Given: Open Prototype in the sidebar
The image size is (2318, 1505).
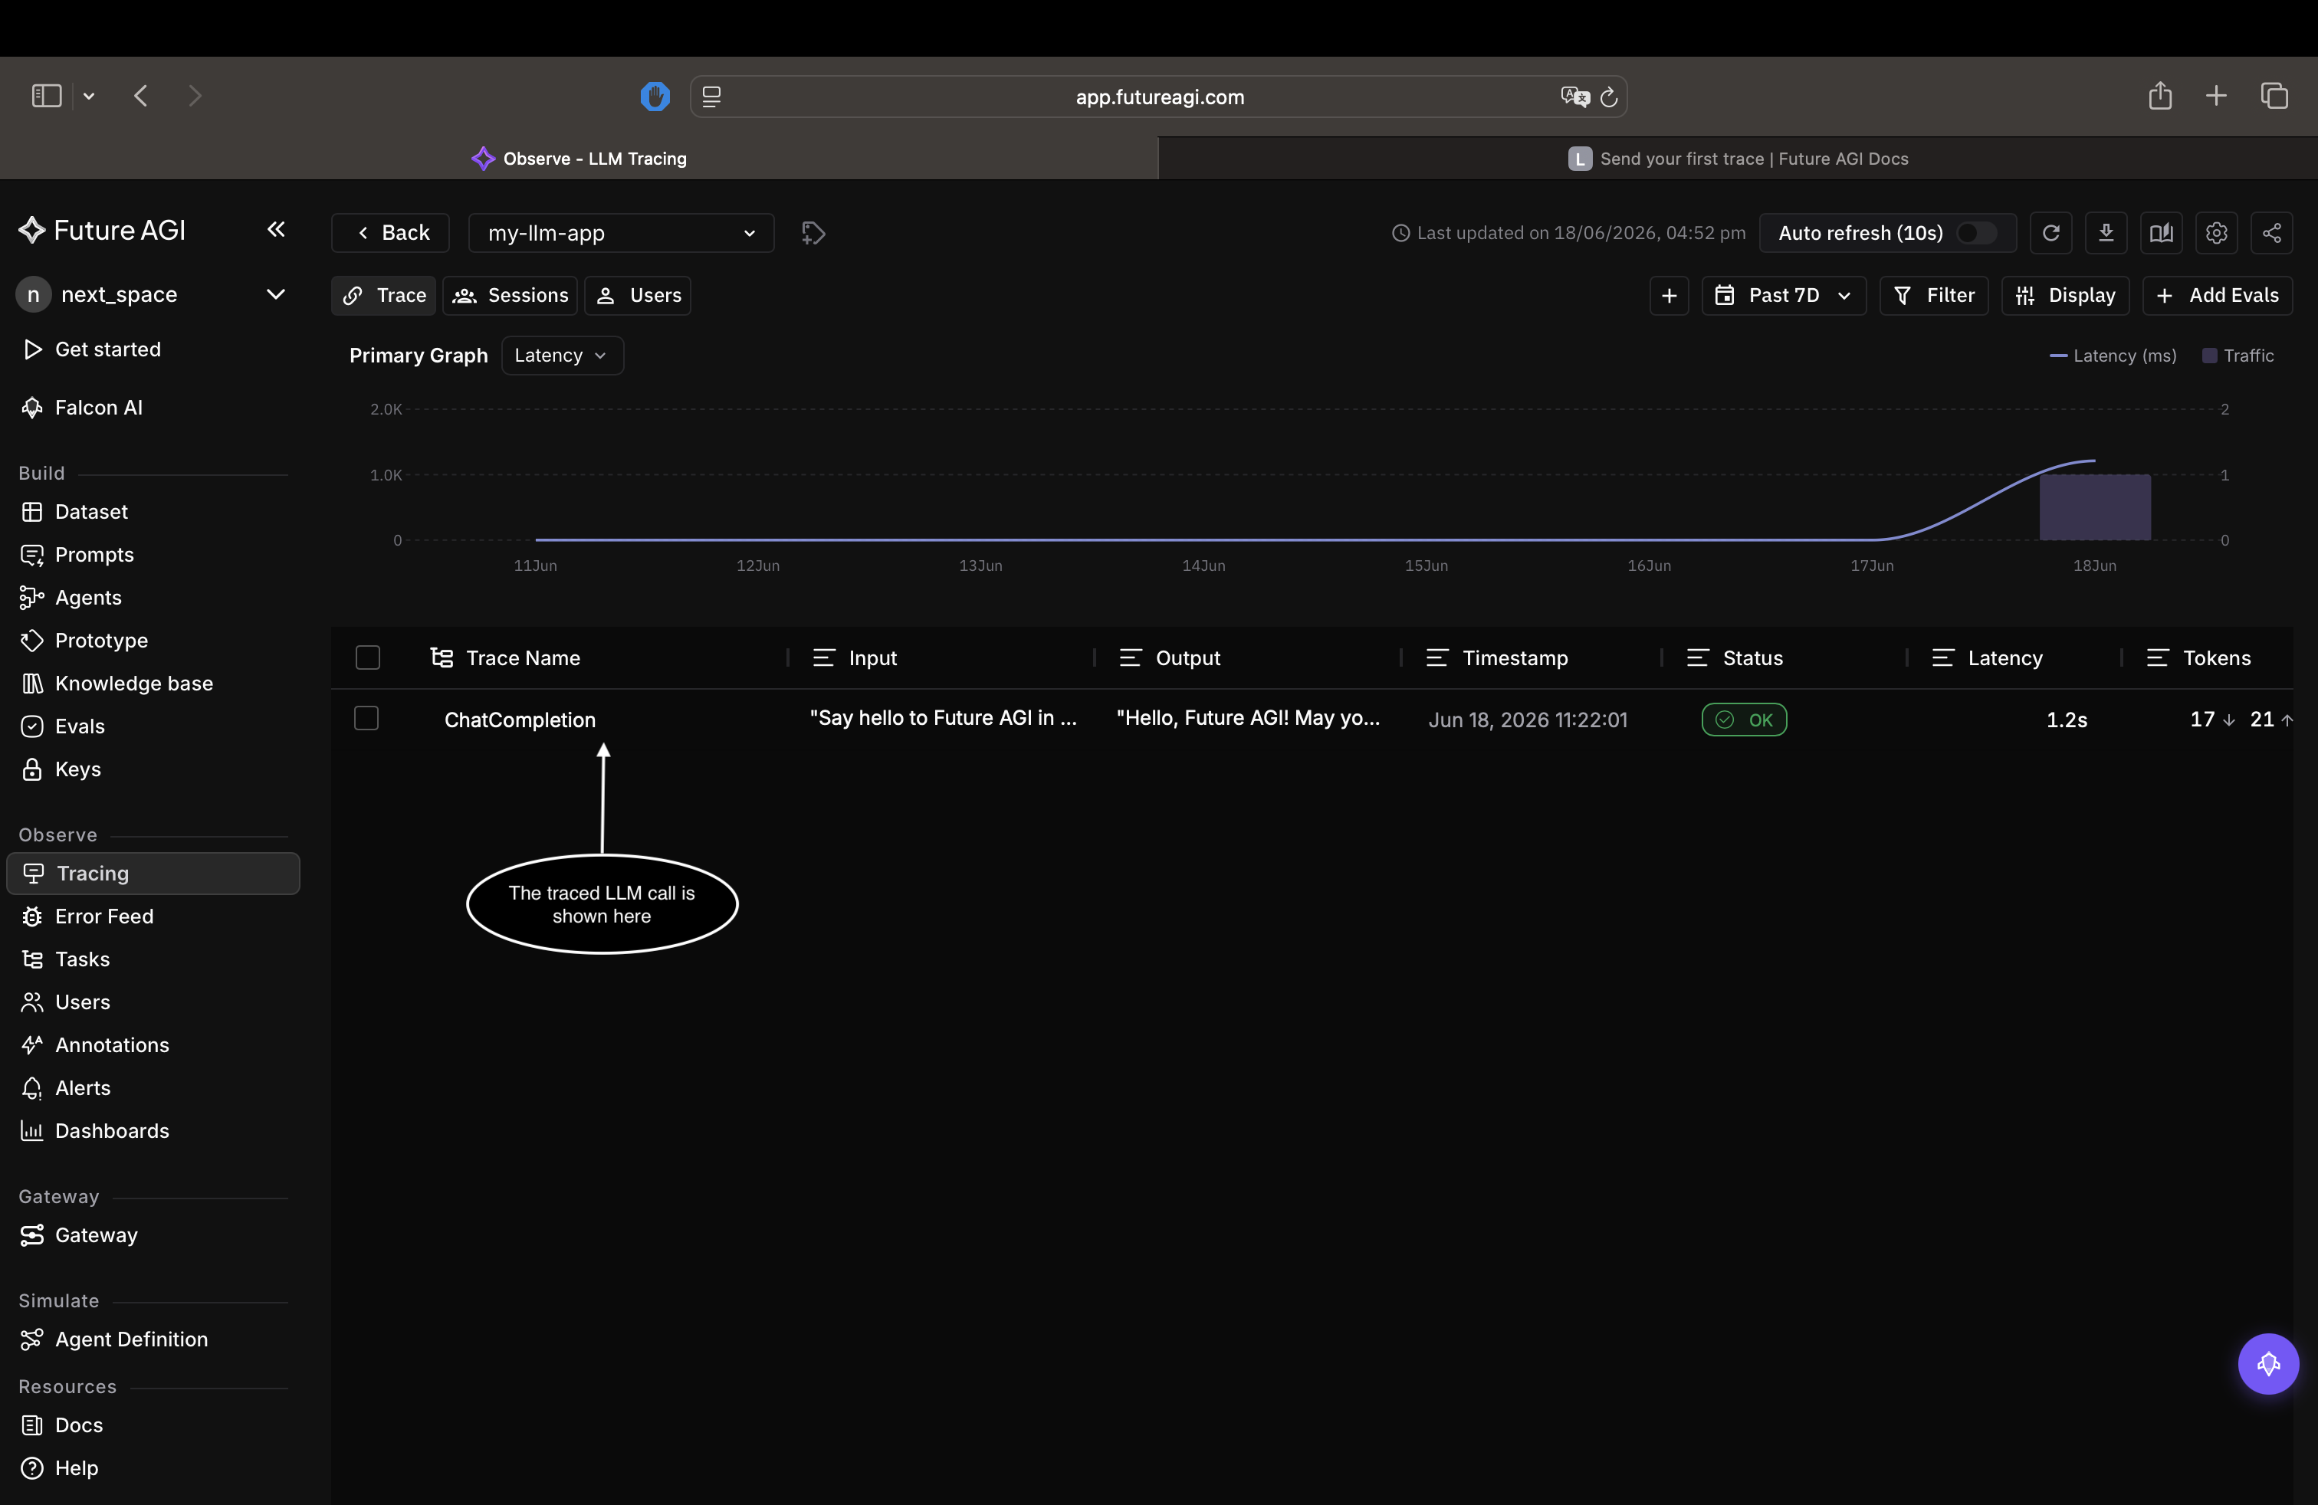Looking at the screenshot, I should pyautogui.click(x=153, y=640).
